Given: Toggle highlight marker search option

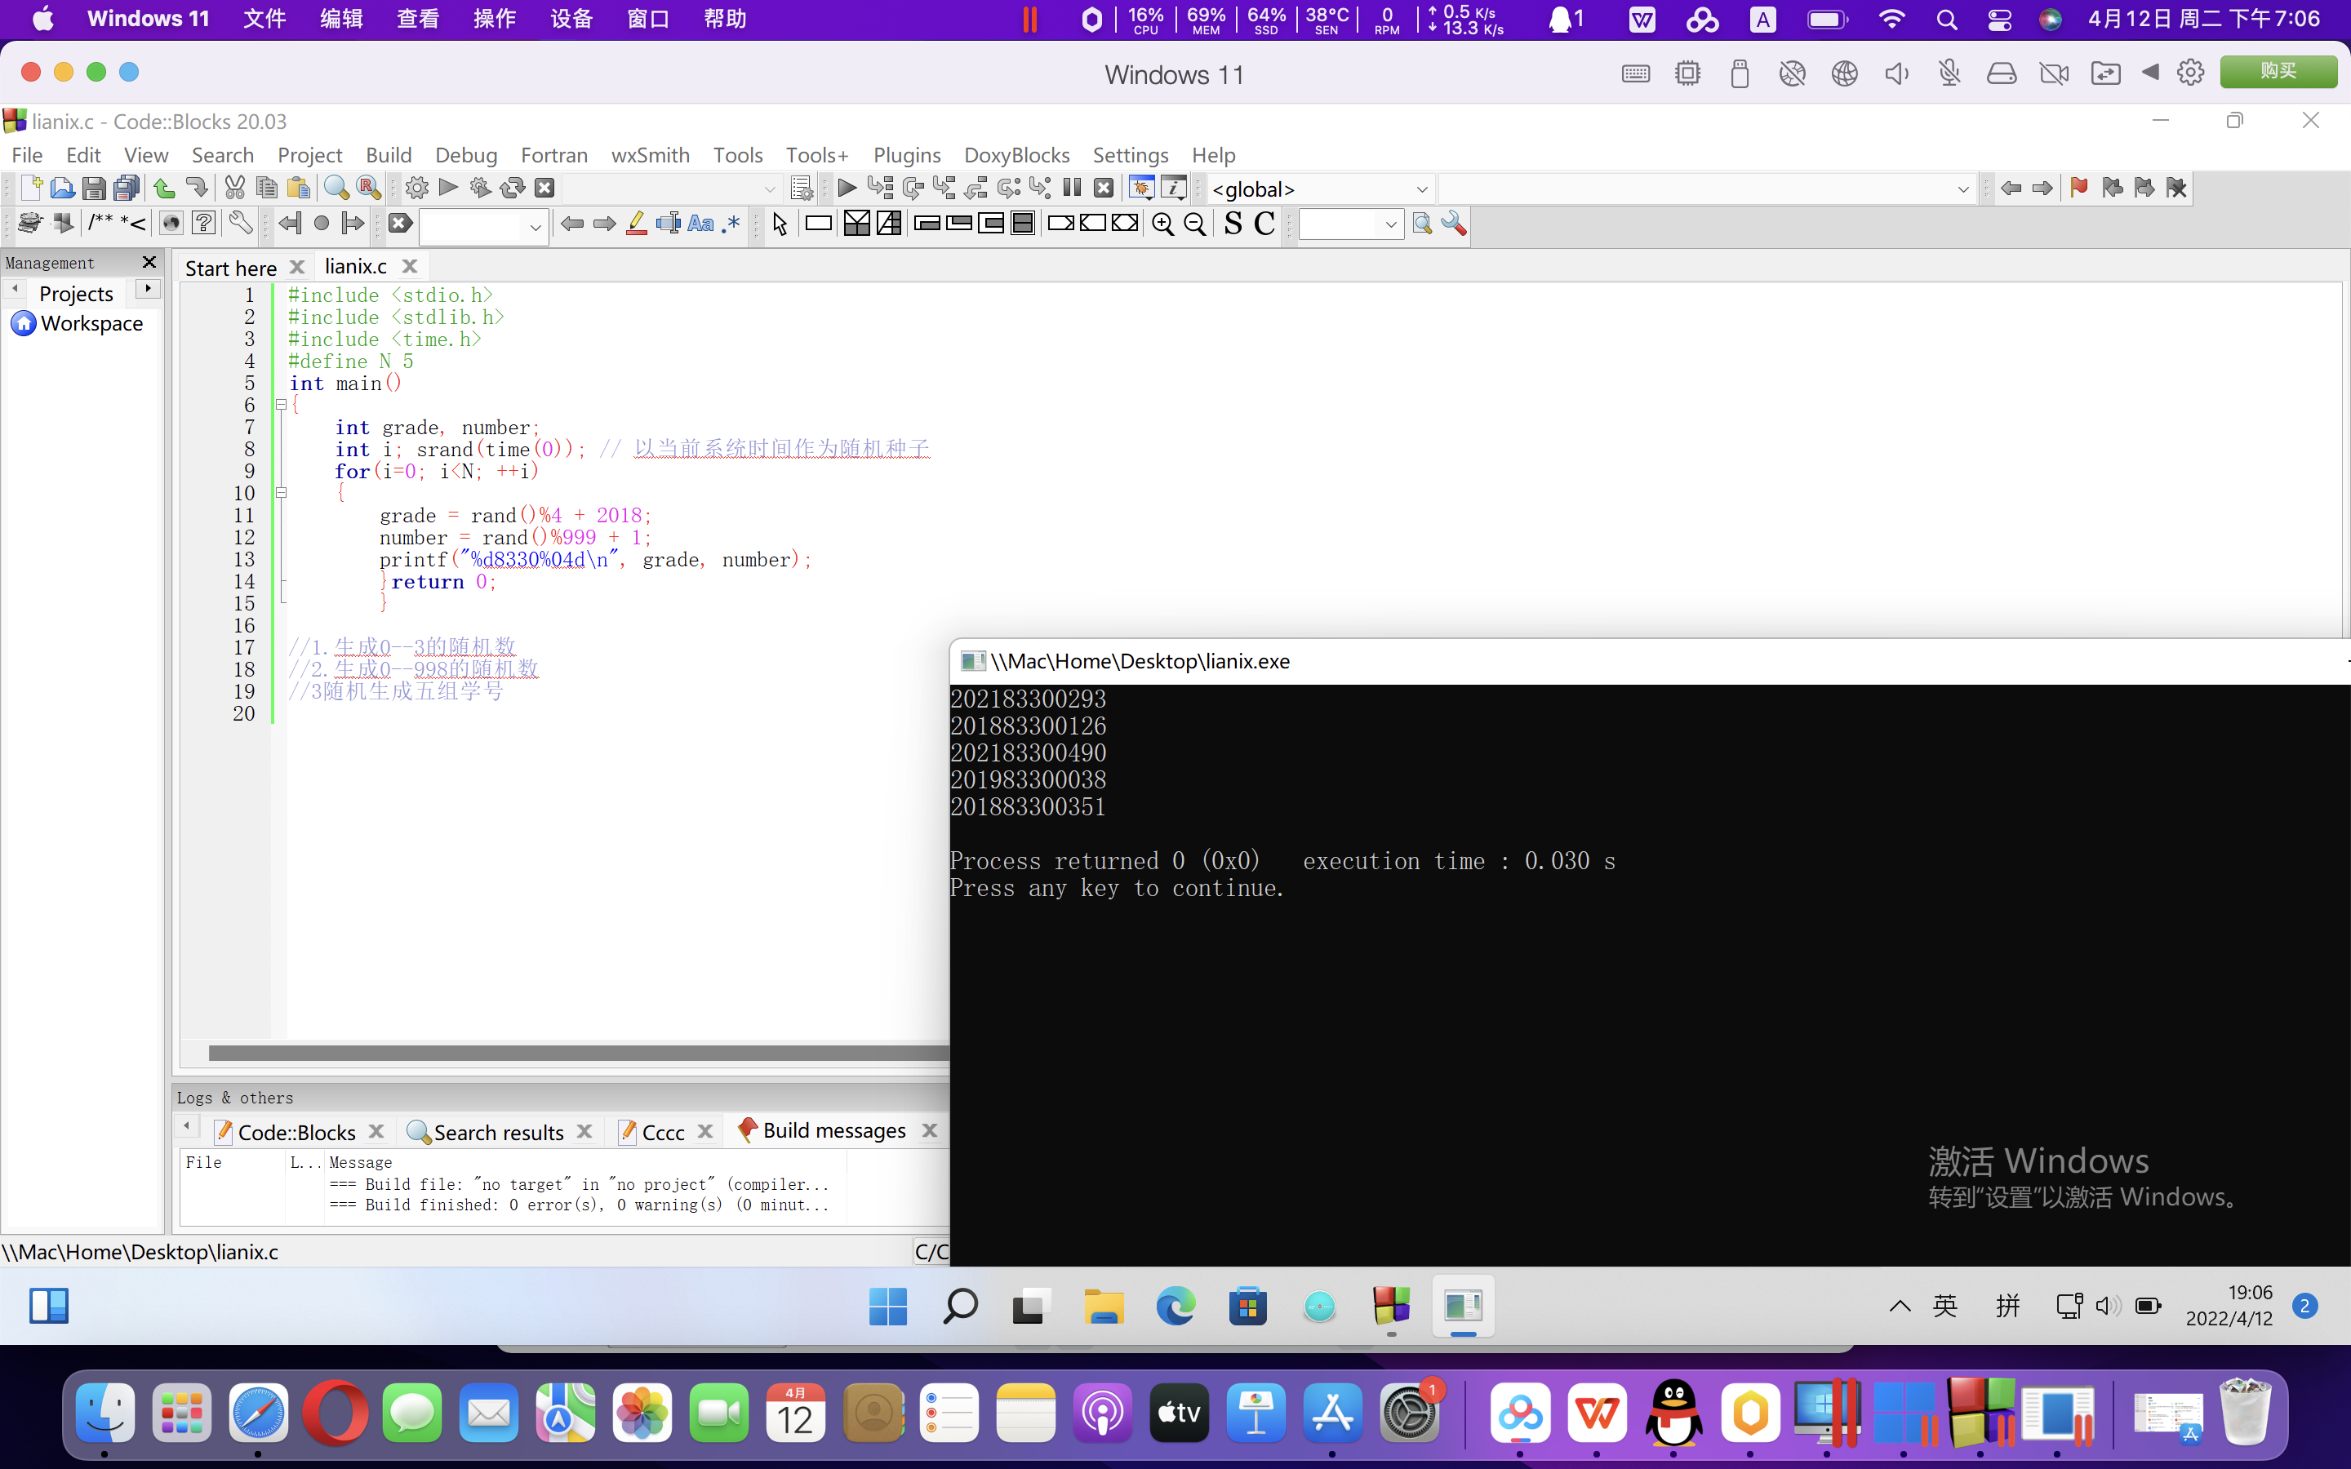Looking at the screenshot, I should 637,224.
